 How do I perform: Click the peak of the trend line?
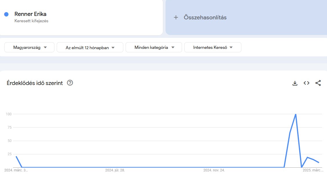tap(295, 114)
